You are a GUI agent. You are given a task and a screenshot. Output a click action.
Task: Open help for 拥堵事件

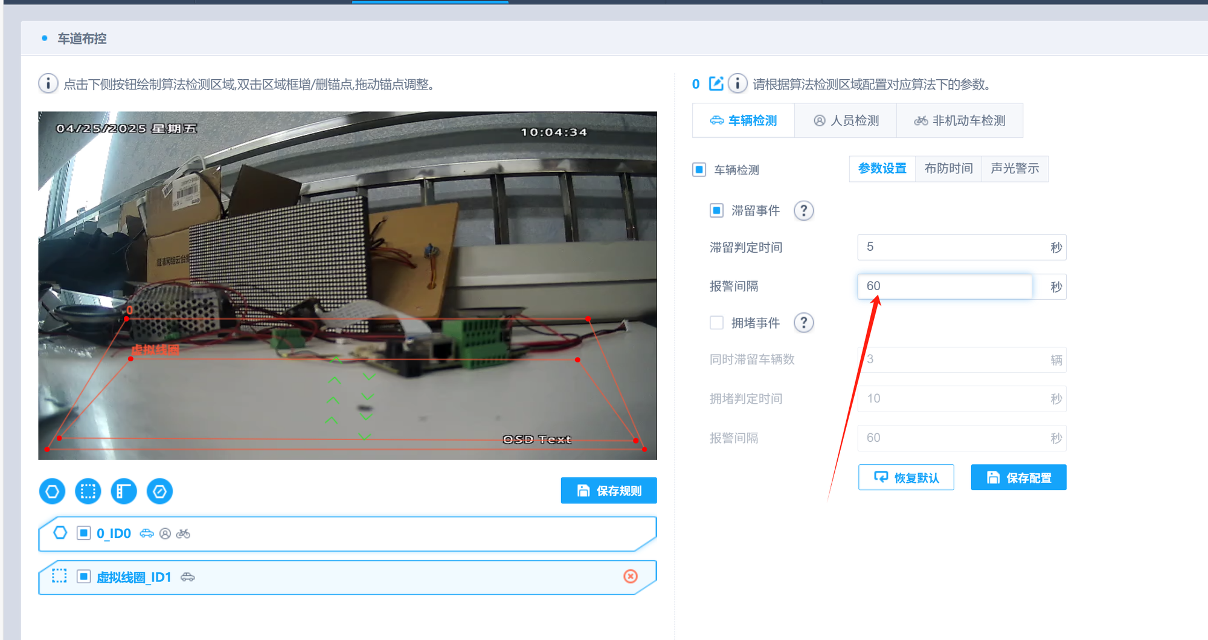[803, 323]
